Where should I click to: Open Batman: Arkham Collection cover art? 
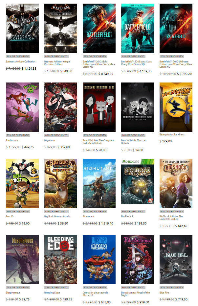tap(22, 28)
